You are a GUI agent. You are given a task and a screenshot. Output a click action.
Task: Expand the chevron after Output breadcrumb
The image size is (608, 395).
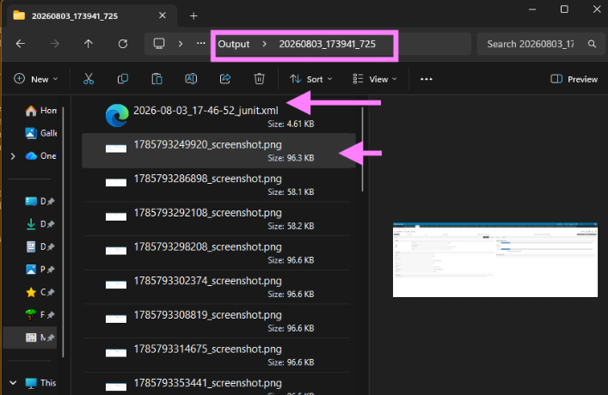[265, 44]
